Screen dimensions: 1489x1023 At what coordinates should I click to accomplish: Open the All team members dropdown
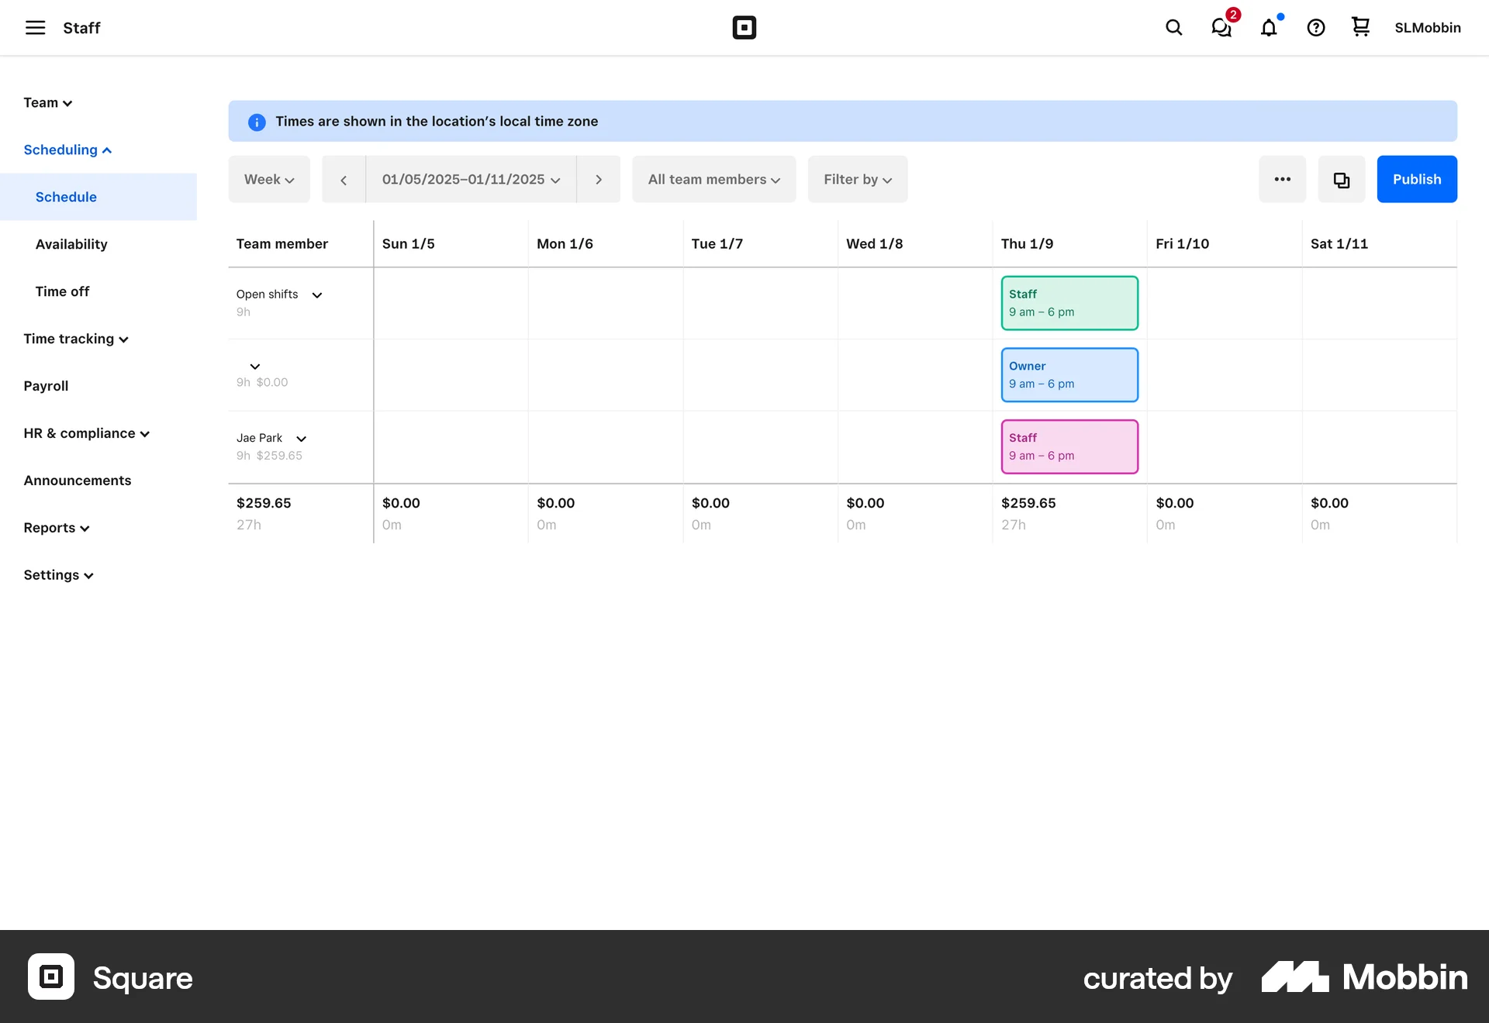point(713,179)
